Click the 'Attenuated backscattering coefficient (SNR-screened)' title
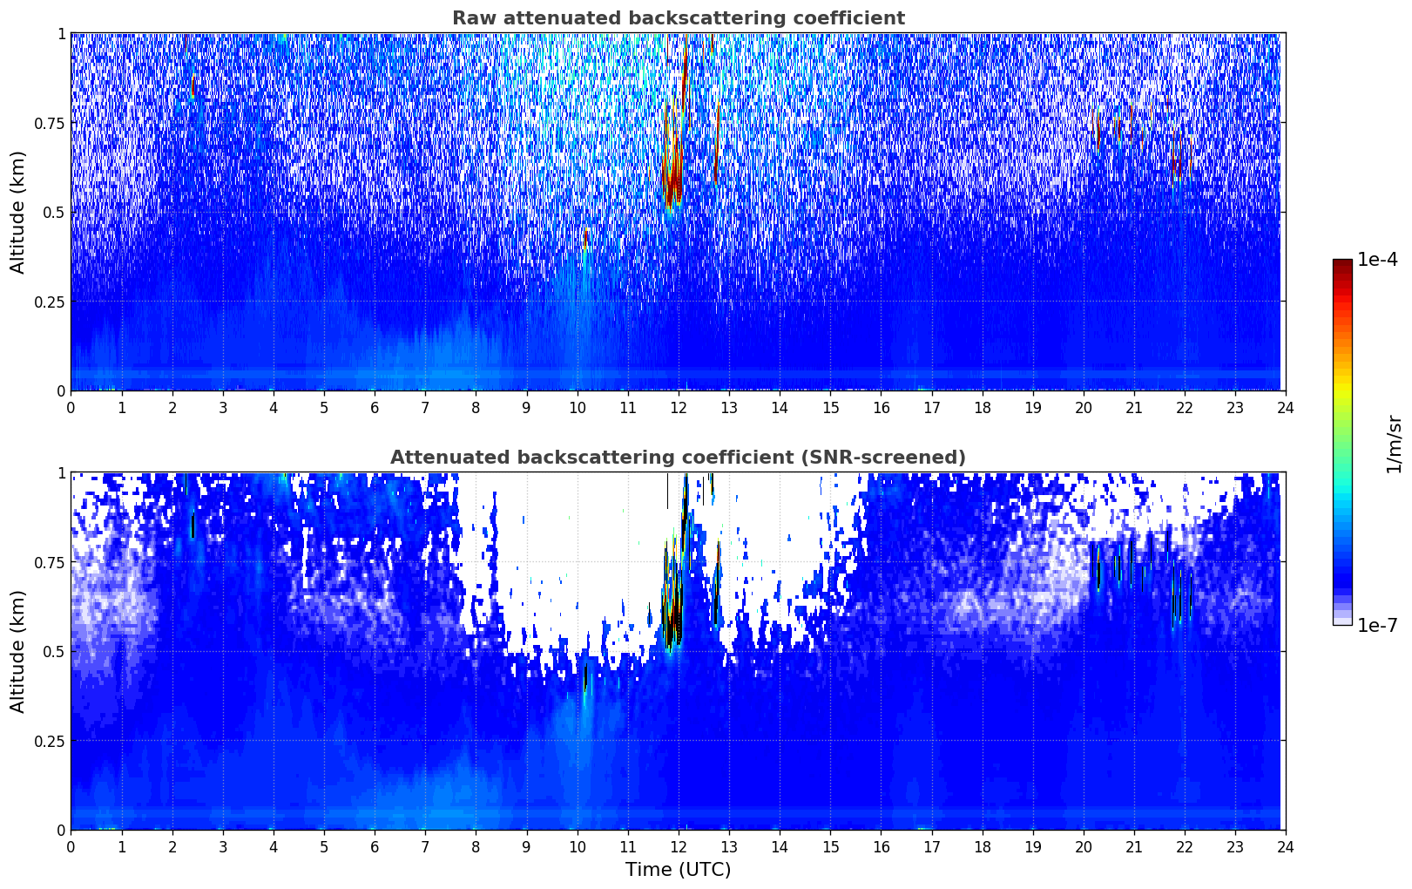 (x=678, y=458)
